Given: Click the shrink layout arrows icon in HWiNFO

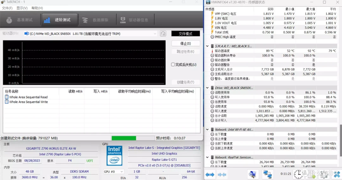Looking at the screenshot, I should point(222,175).
